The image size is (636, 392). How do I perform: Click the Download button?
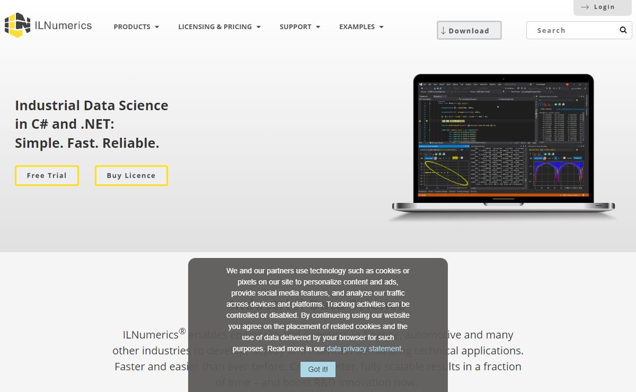pyautogui.click(x=469, y=30)
